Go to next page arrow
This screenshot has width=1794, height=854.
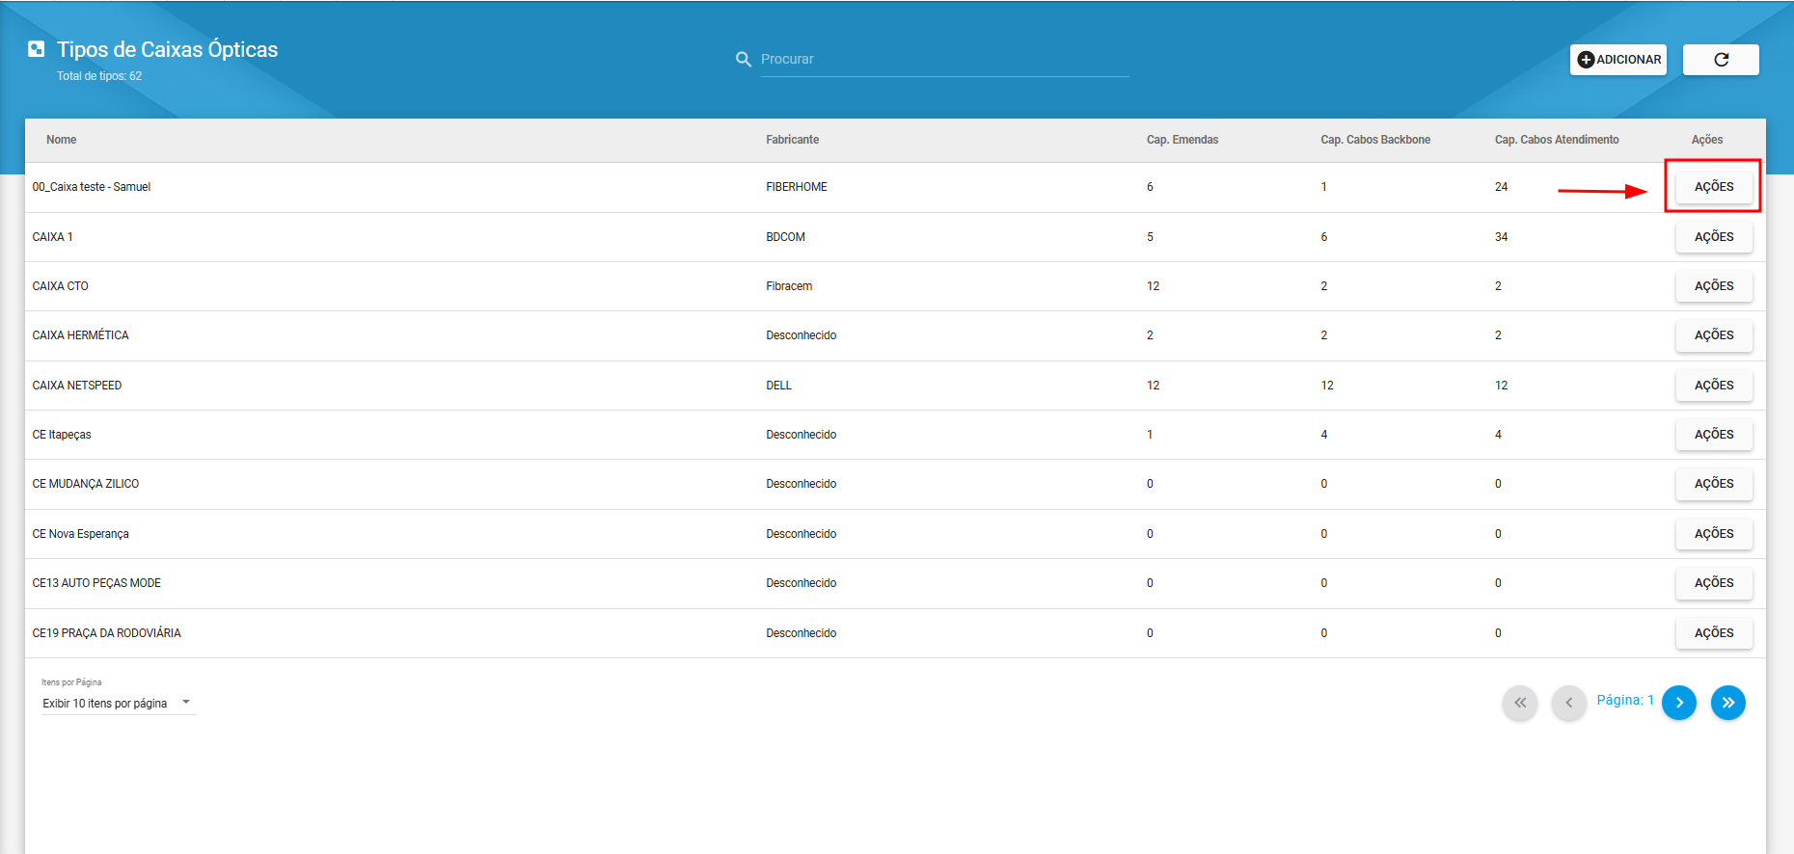[x=1679, y=703]
